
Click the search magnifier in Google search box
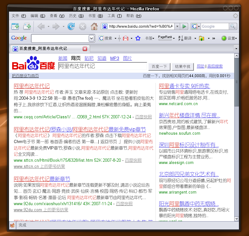click(233, 26)
